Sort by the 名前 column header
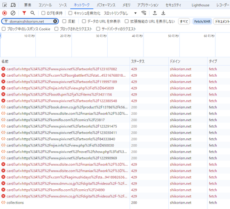This screenshot has width=230, height=209. pyautogui.click(x=65, y=62)
